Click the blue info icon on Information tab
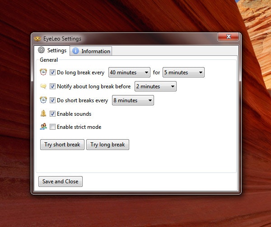This screenshot has height=227, width=271. [x=75, y=51]
